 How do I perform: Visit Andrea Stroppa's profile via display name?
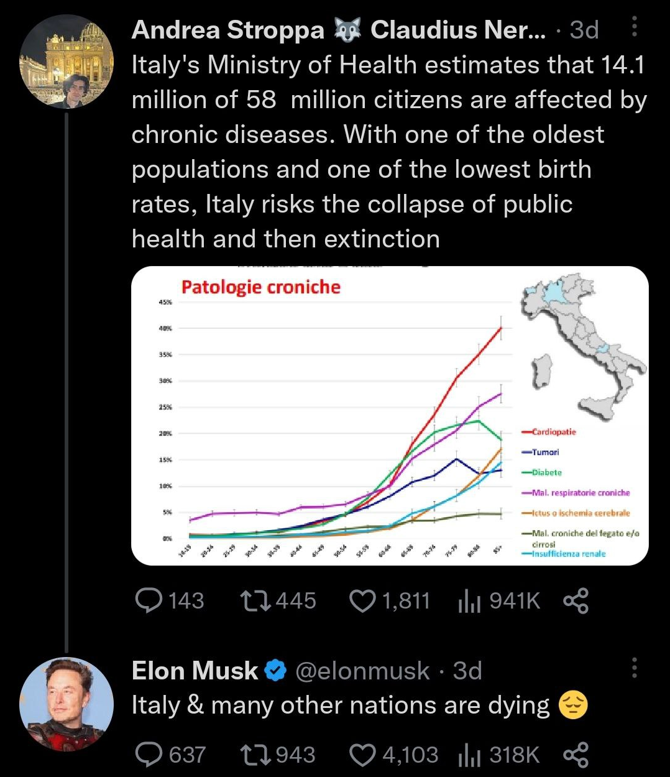[228, 30]
